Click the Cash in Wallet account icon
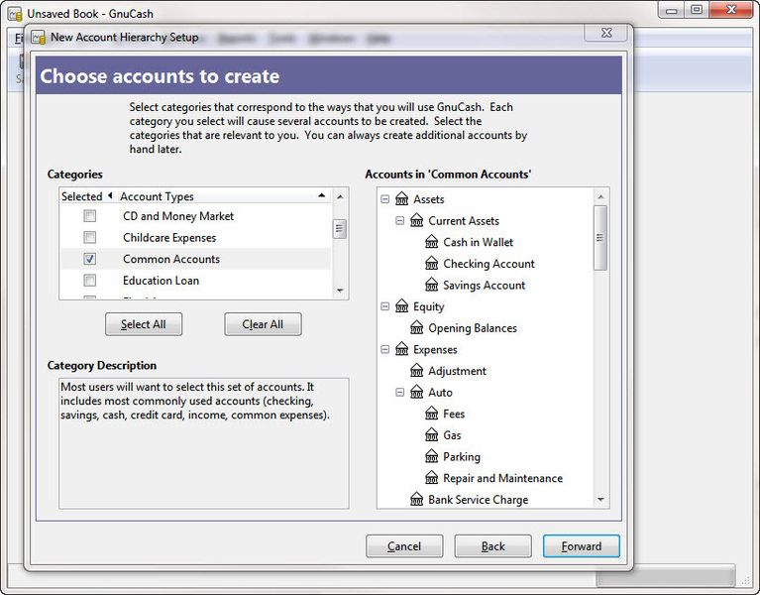The image size is (760, 595). [431, 242]
